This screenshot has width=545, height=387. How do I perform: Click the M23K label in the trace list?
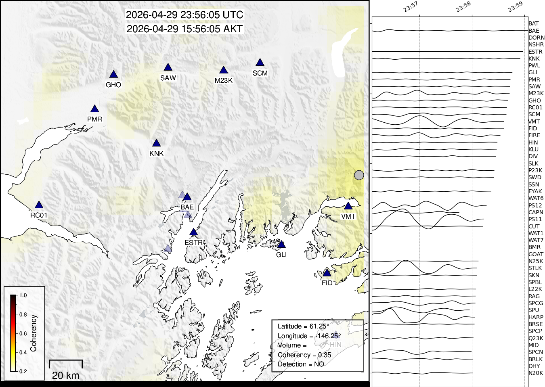(536, 94)
